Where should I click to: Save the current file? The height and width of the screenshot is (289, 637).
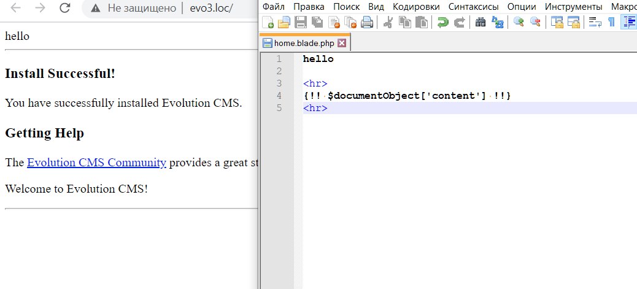click(x=301, y=22)
